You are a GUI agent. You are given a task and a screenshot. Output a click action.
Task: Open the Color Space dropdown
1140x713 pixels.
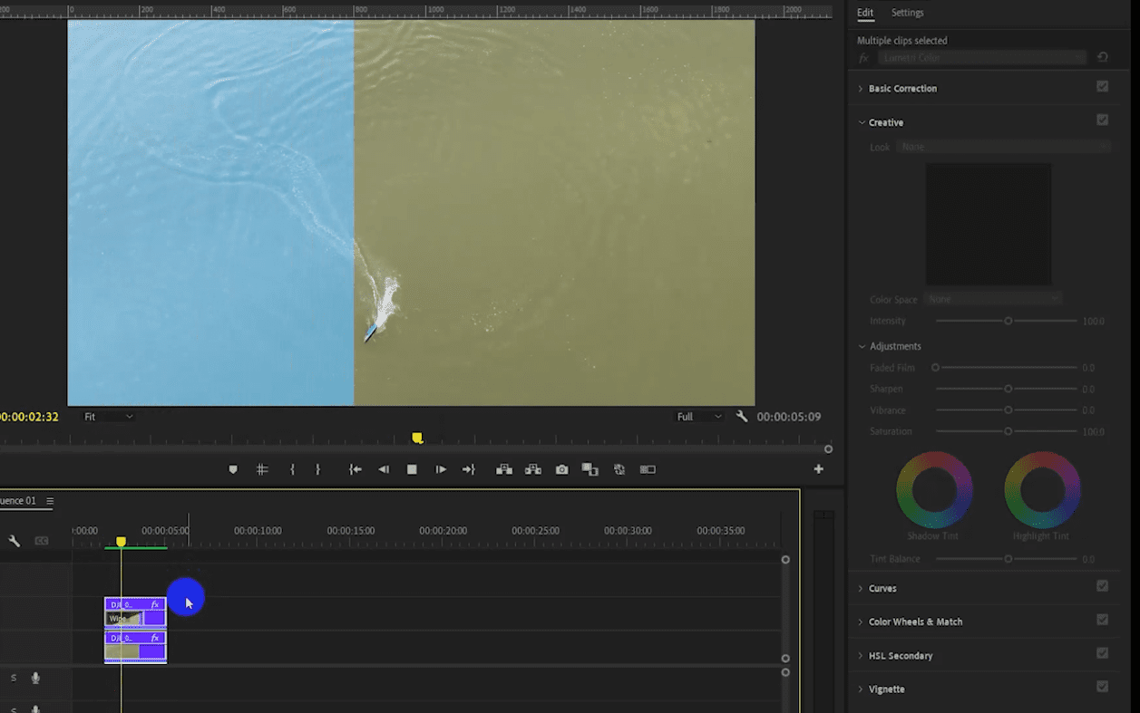[994, 299]
